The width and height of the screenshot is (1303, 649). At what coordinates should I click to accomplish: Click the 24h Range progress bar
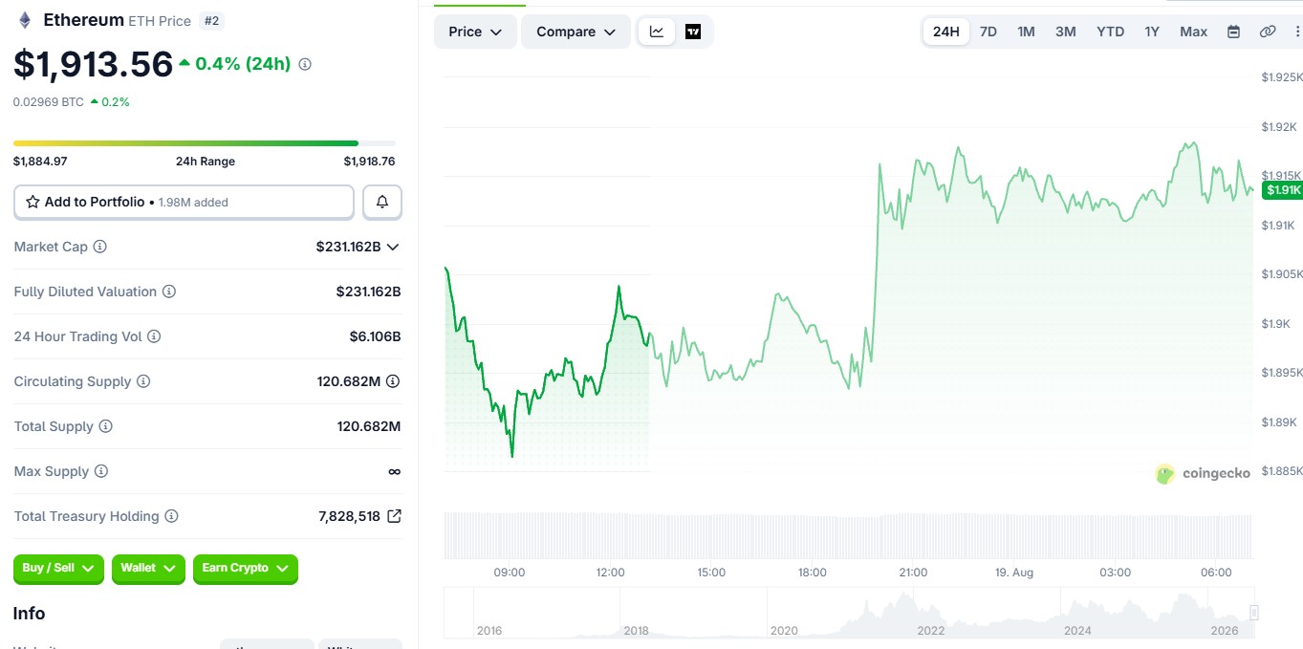(204, 143)
